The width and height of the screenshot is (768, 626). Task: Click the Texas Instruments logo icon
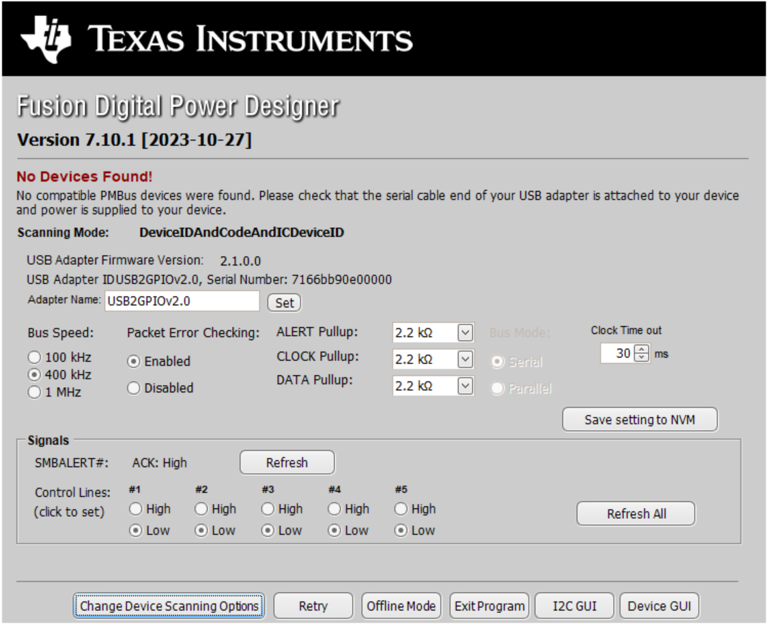click(46, 39)
